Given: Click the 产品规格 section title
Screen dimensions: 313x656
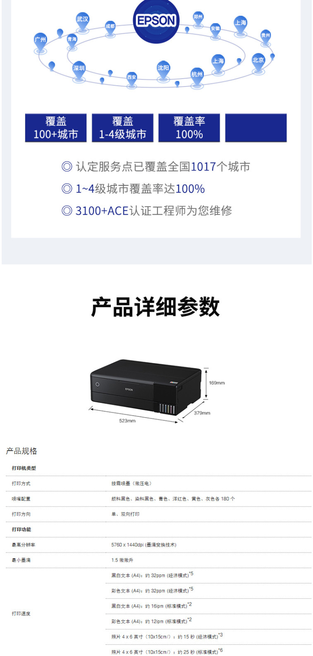Looking at the screenshot, I should pyautogui.click(x=22, y=451).
